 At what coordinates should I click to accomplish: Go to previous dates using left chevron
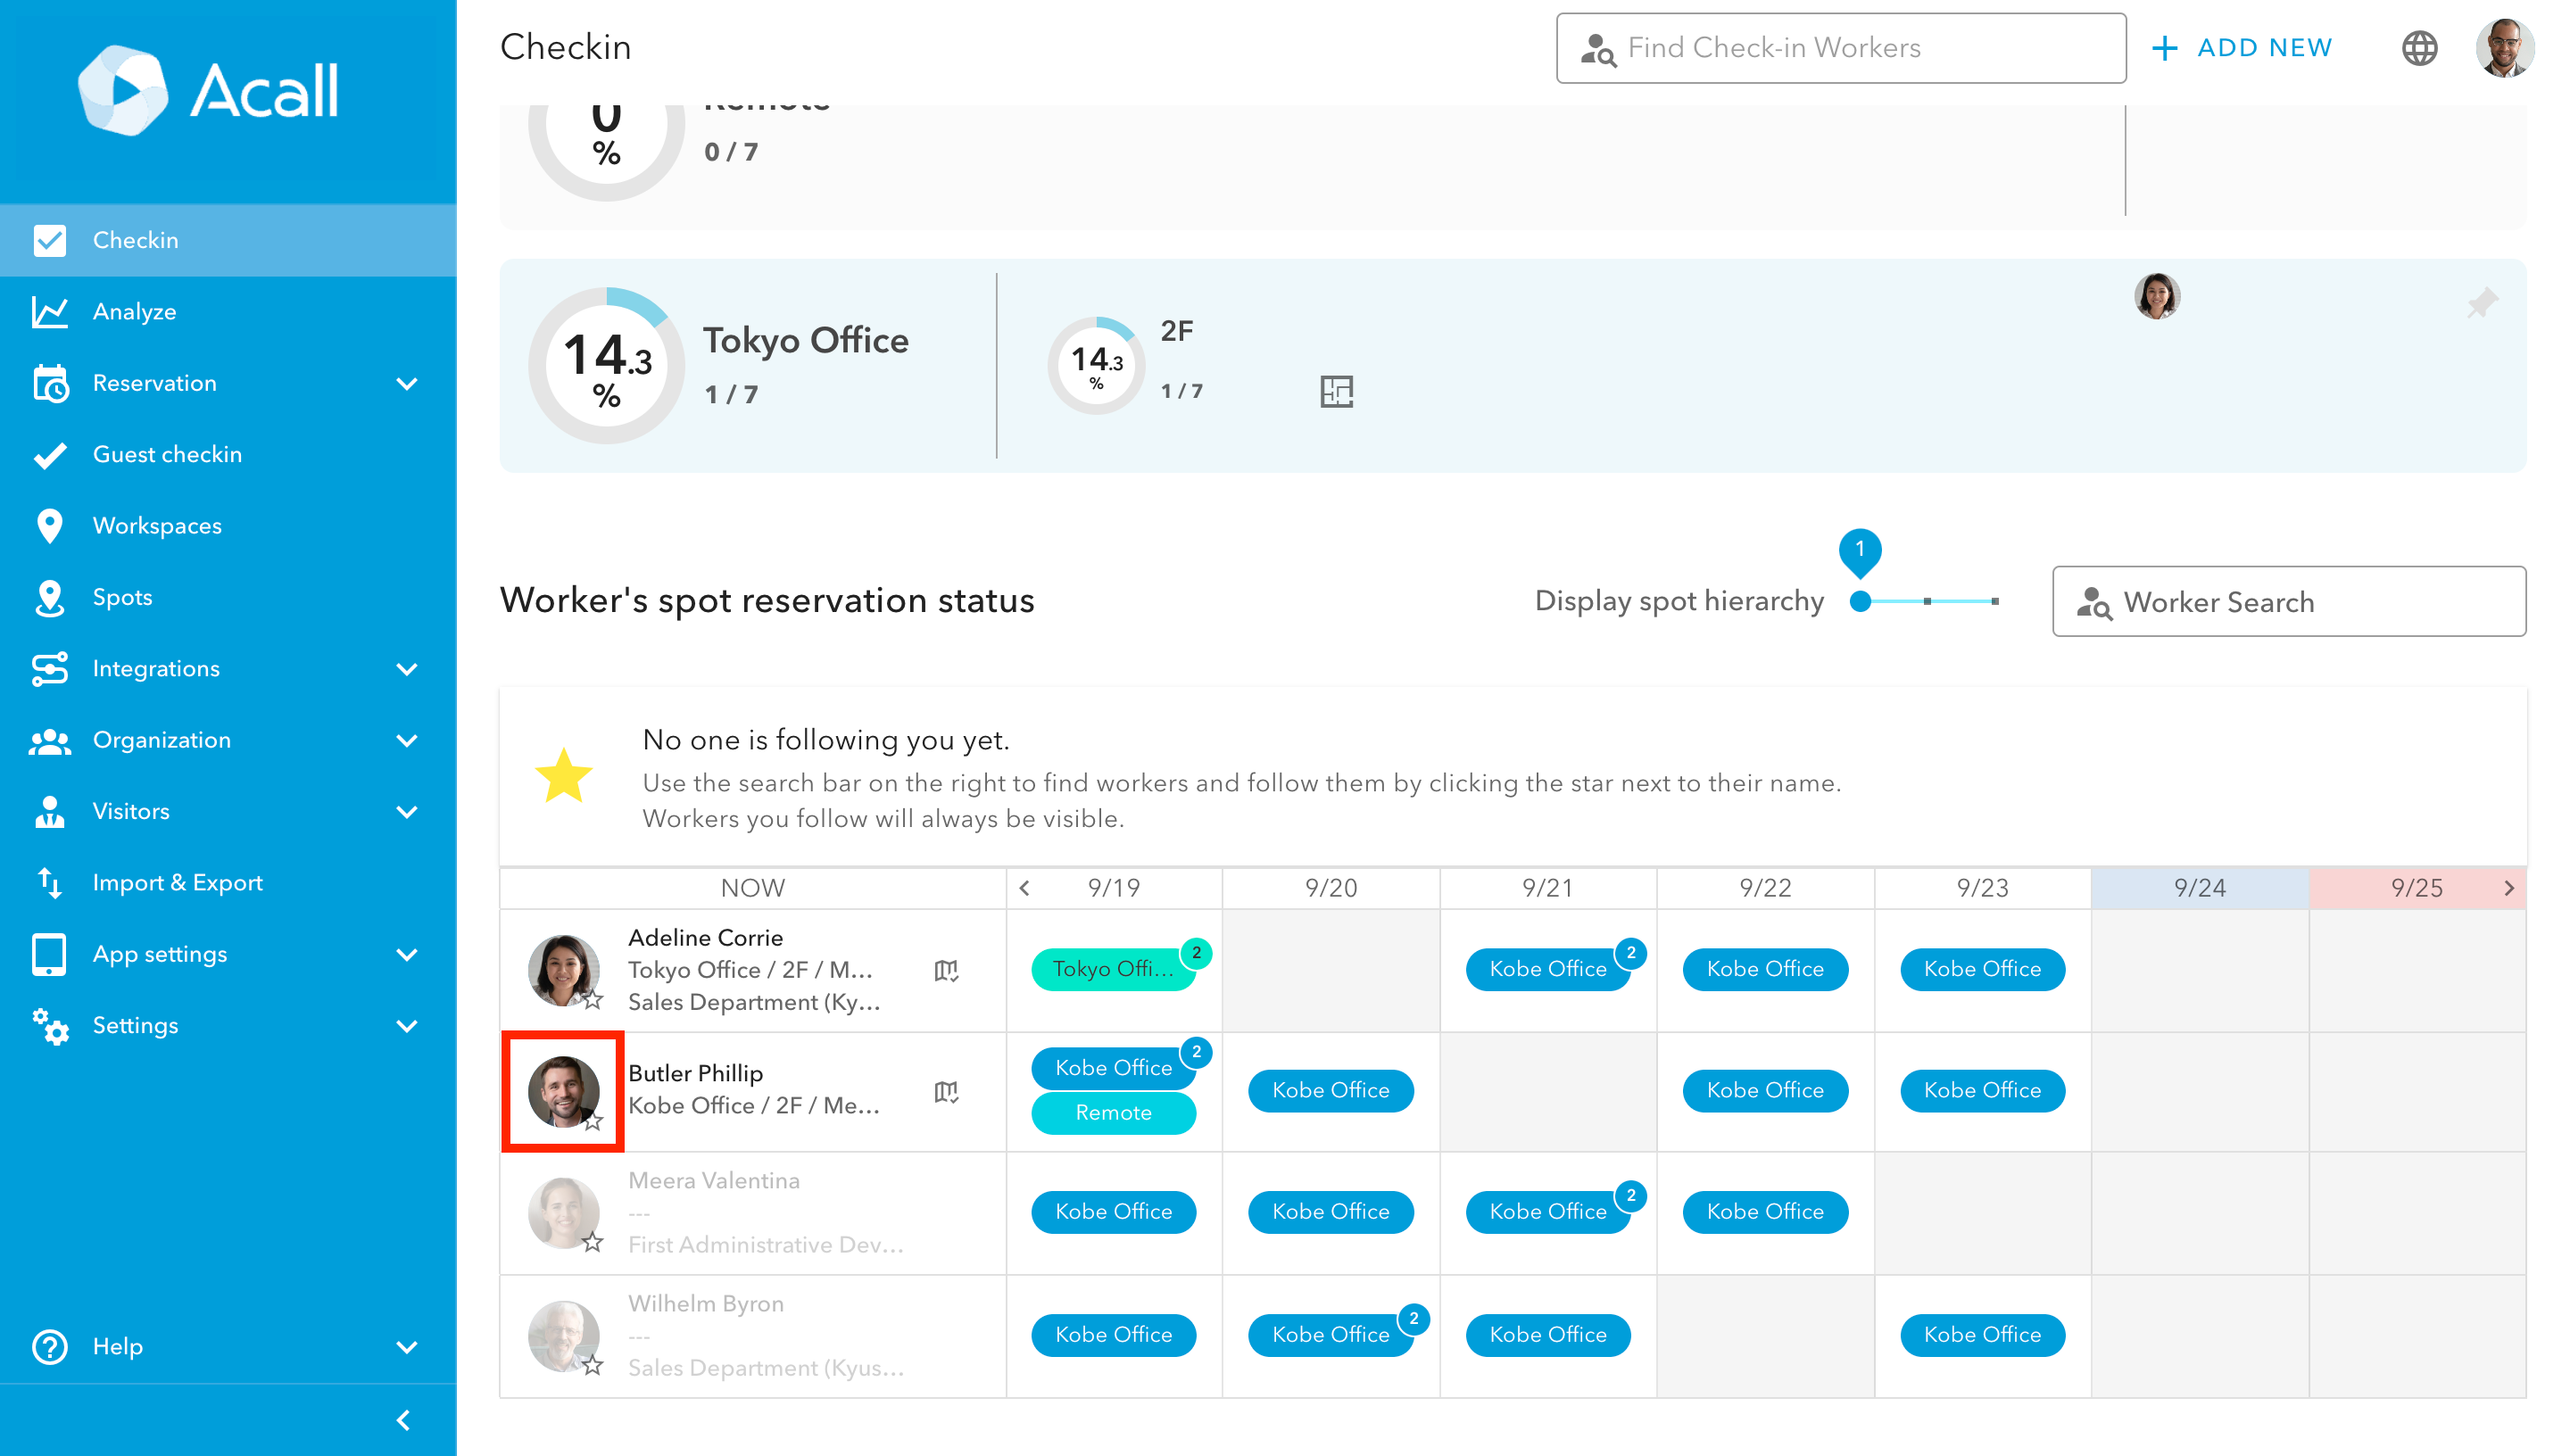pos(1024,888)
